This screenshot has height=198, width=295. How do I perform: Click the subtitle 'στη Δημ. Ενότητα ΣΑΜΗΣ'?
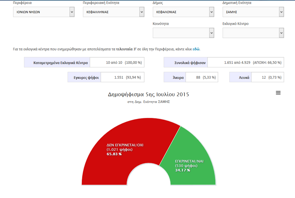(x=148, y=102)
